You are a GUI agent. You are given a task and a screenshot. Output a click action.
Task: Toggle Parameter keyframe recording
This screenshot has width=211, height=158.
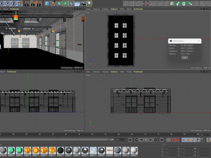coord(198,140)
